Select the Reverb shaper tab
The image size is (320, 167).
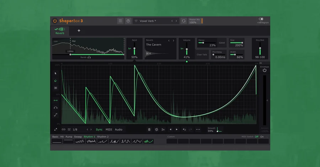pos(60,31)
